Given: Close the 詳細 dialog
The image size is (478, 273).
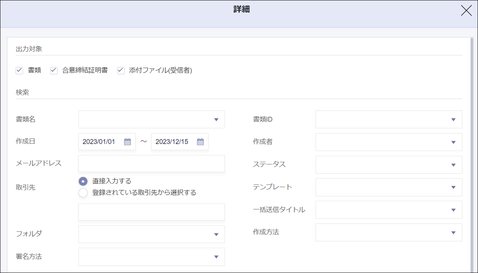Looking at the screenshot, I should 466,11.
